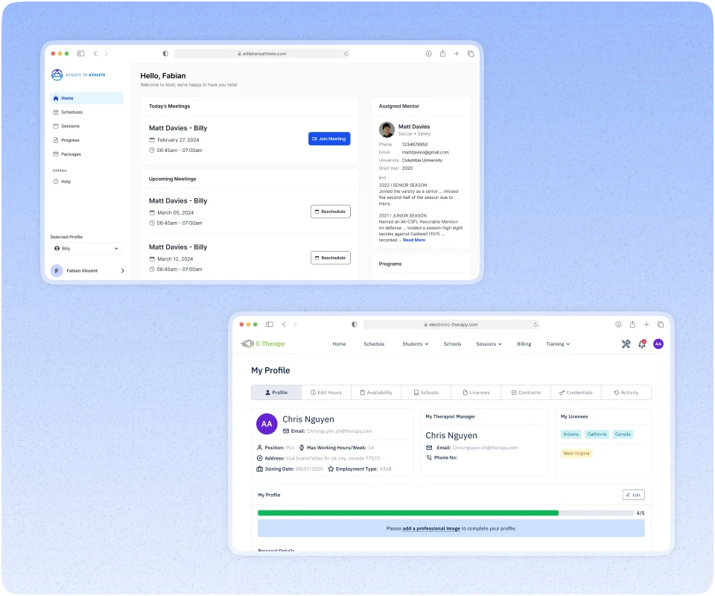715x596 pixels.
Task: Toggle sidebar icon in athletetoathlete.com browser window
Action: tap(80, 54)
